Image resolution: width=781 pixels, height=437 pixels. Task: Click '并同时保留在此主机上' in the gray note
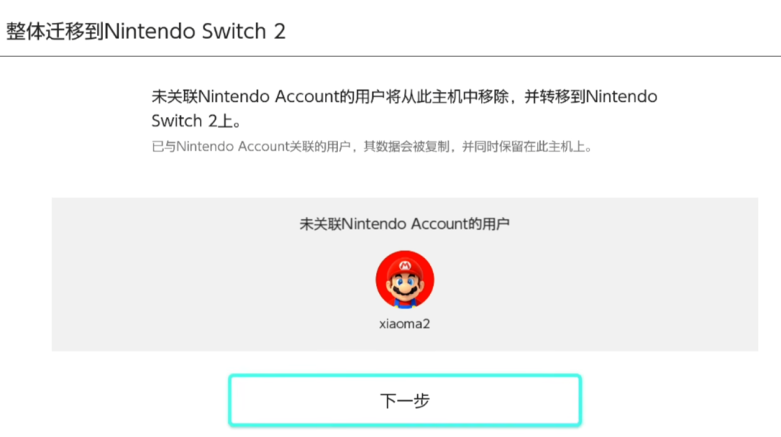coord(523,147)
